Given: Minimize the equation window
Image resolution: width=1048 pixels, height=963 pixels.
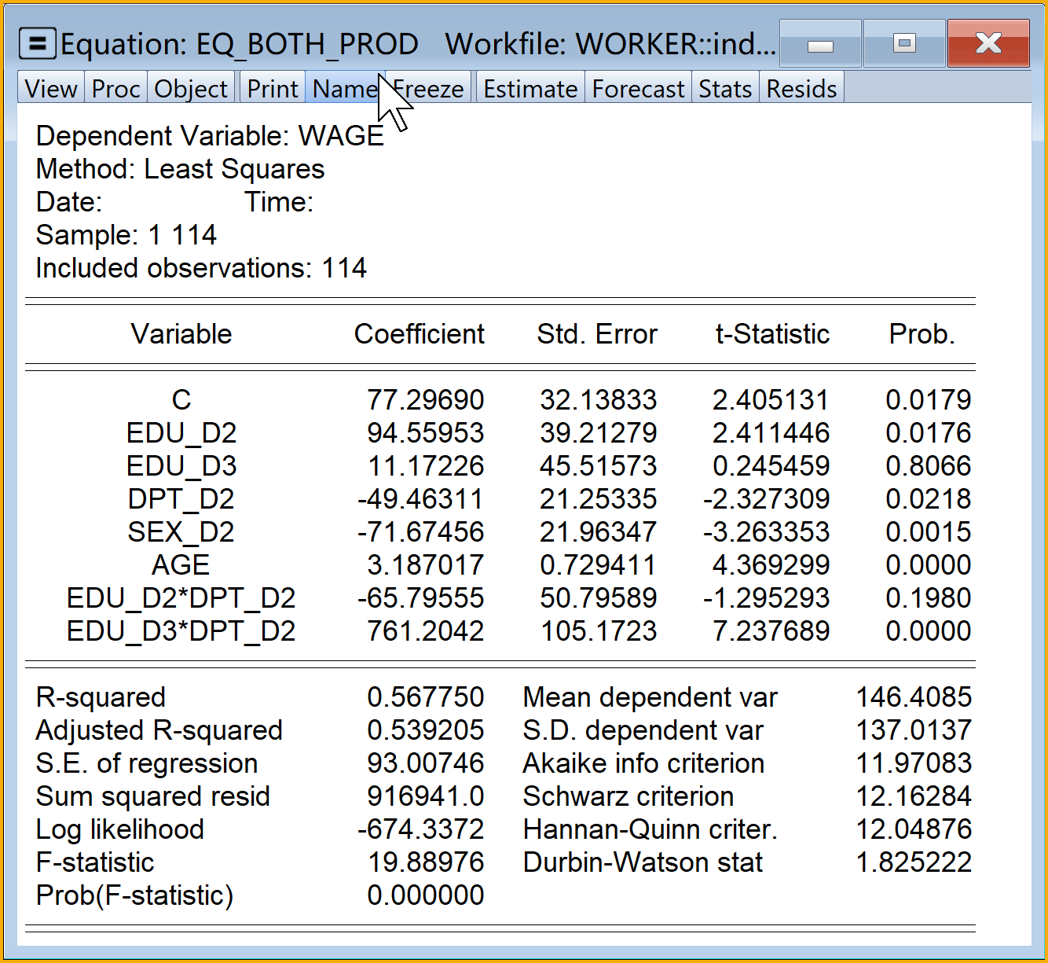Looking at the screenshot, I should pyautogui.click(x=820, y=44).
